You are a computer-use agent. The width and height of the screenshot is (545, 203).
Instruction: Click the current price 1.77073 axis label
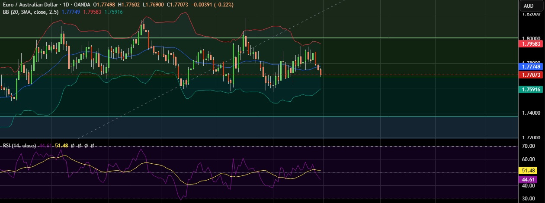[x=531, y=75]
